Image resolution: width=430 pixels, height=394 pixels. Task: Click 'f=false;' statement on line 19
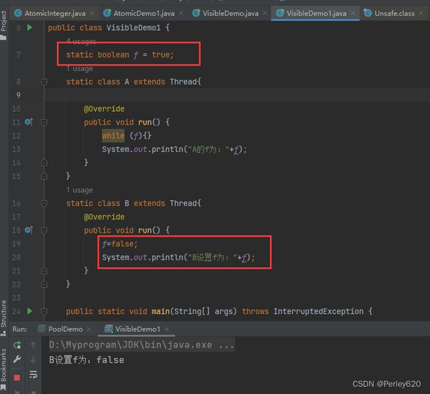point(120,244)
